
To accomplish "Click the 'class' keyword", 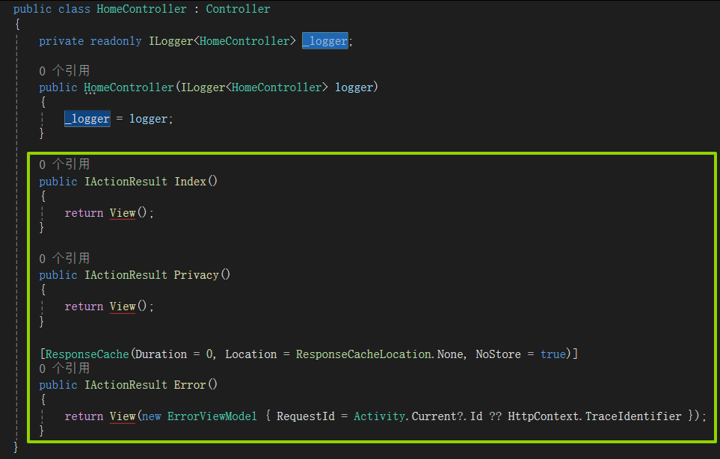I will coord(74,9).
